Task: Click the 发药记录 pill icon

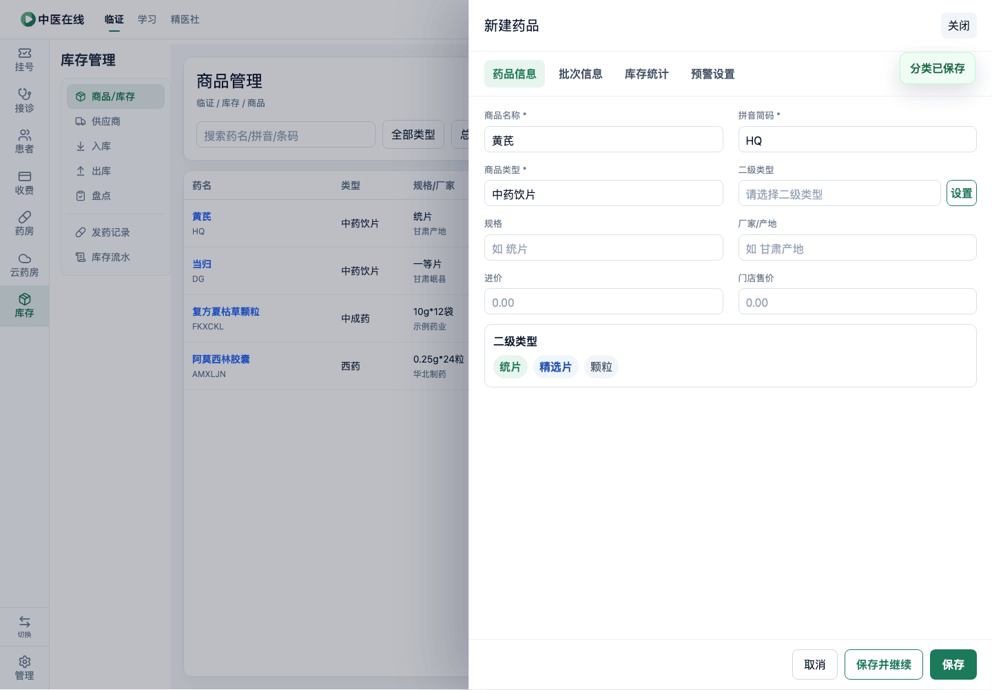Action: [81, 232]
